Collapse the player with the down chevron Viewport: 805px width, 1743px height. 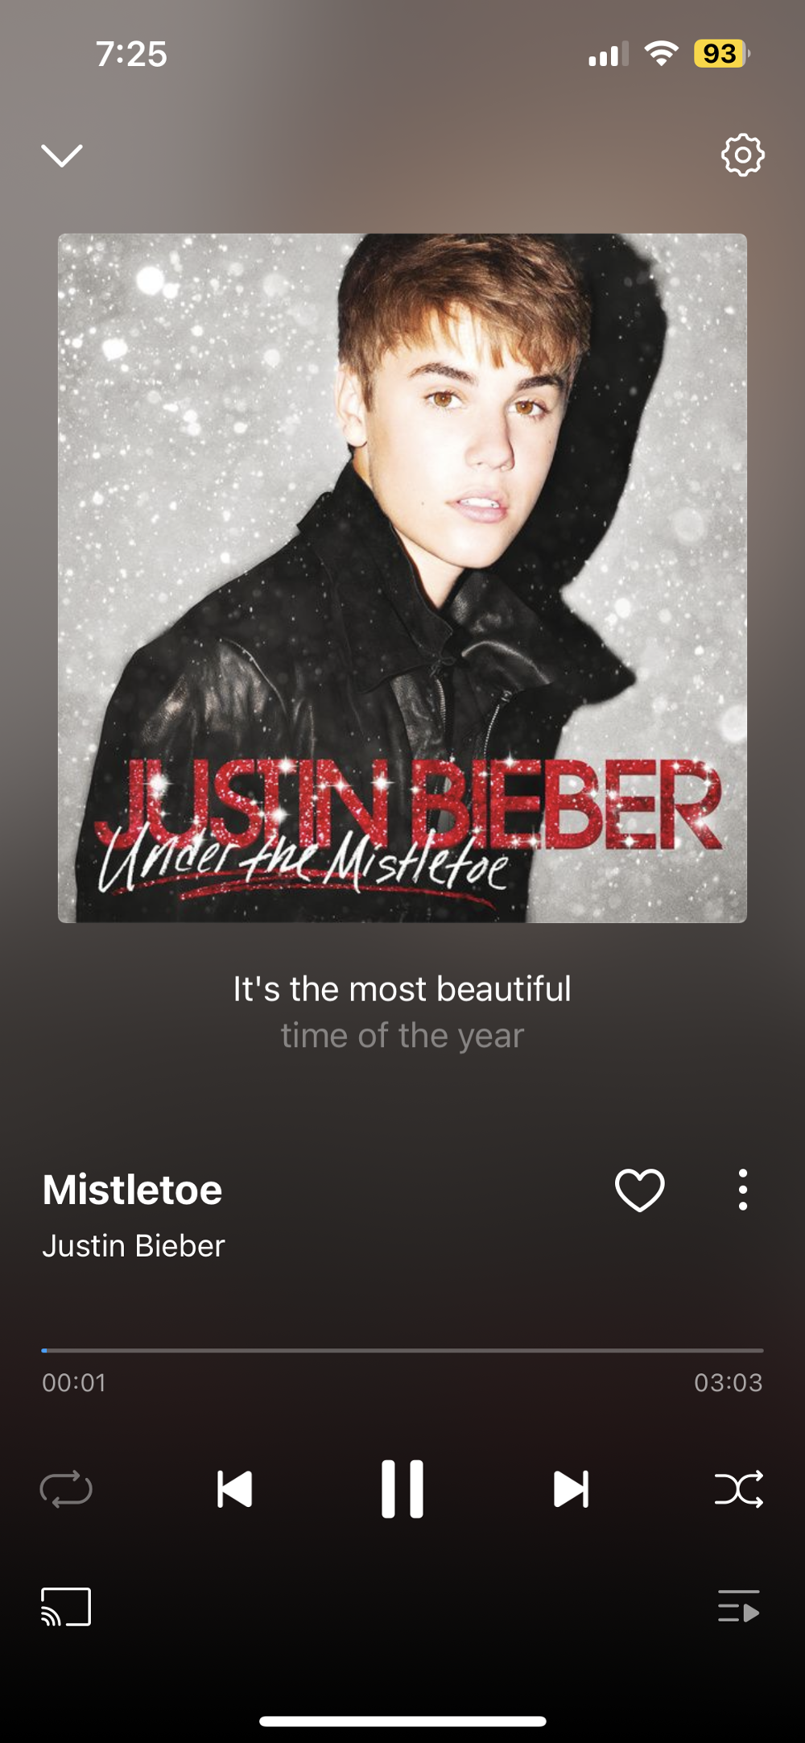point(62,155)
